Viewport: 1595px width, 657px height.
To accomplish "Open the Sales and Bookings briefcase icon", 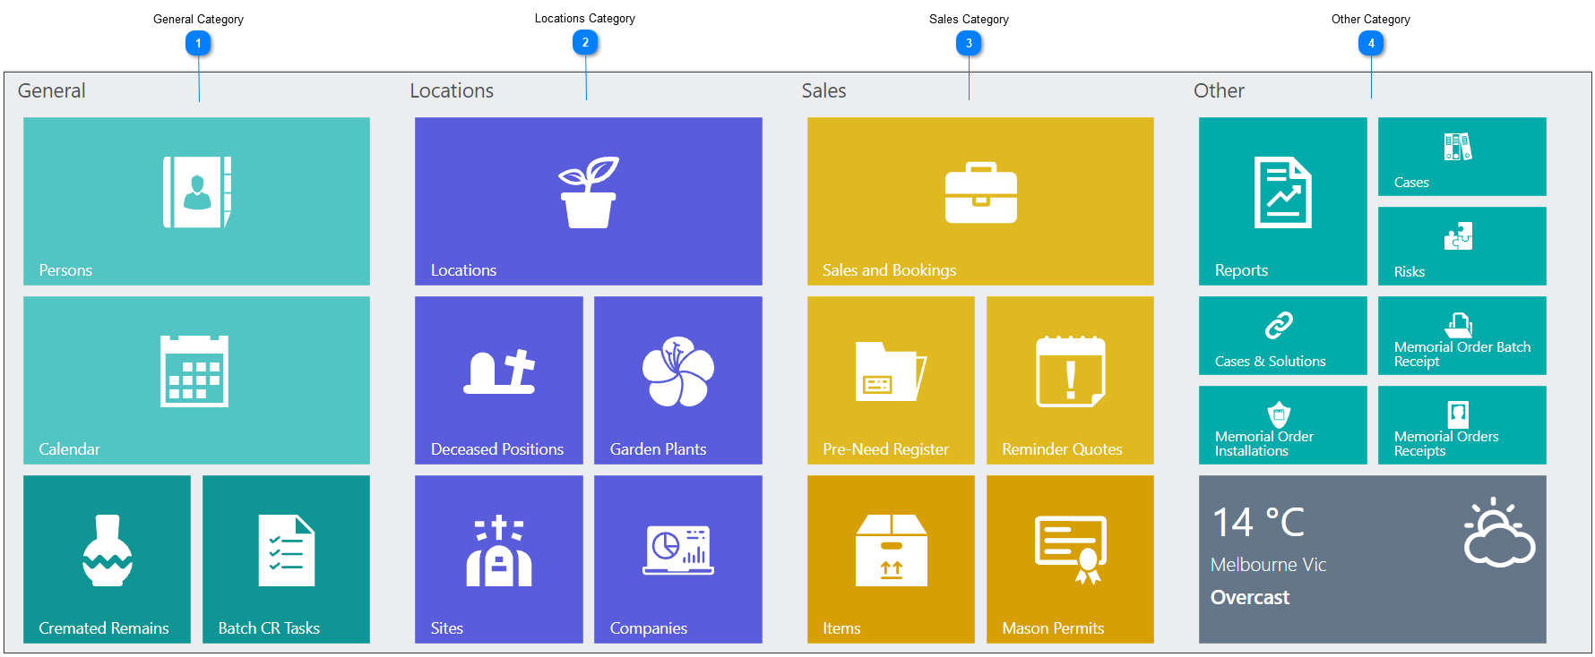I will [981, 192].
